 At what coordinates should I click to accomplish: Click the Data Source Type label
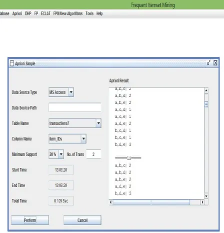pyautogui.click(x=24, y=92)
